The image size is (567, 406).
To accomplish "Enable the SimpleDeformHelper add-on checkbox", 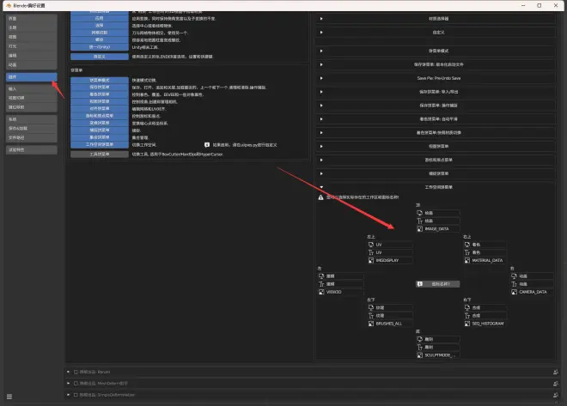I will (76, 395).
